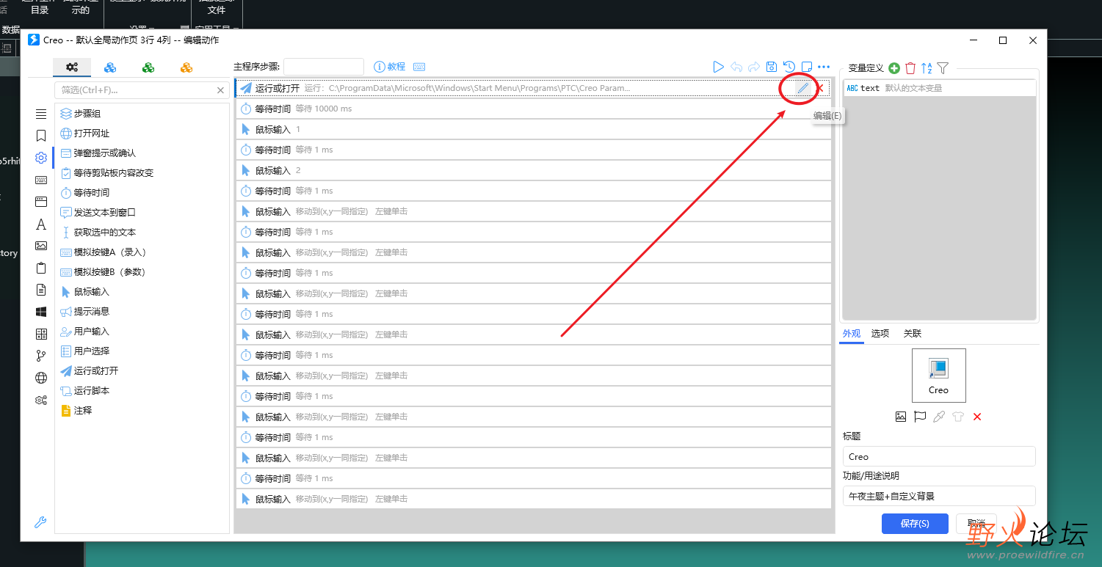Remove the action icon with red X
1102x567 pixels.
[x=977, y=417]
